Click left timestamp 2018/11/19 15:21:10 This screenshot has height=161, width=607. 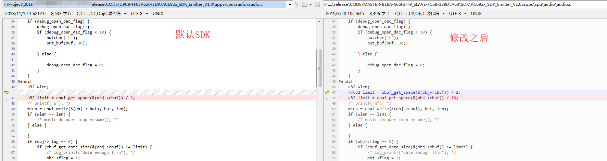tap(25, 14)
